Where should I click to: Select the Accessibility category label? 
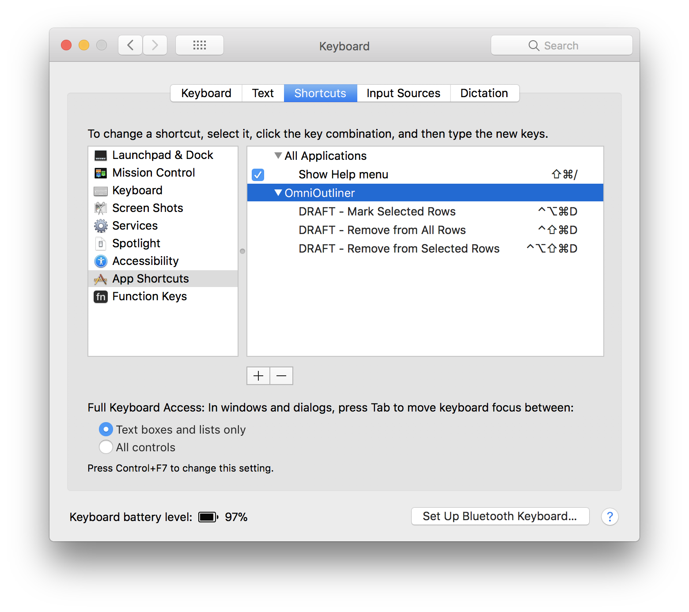(145, 261)
